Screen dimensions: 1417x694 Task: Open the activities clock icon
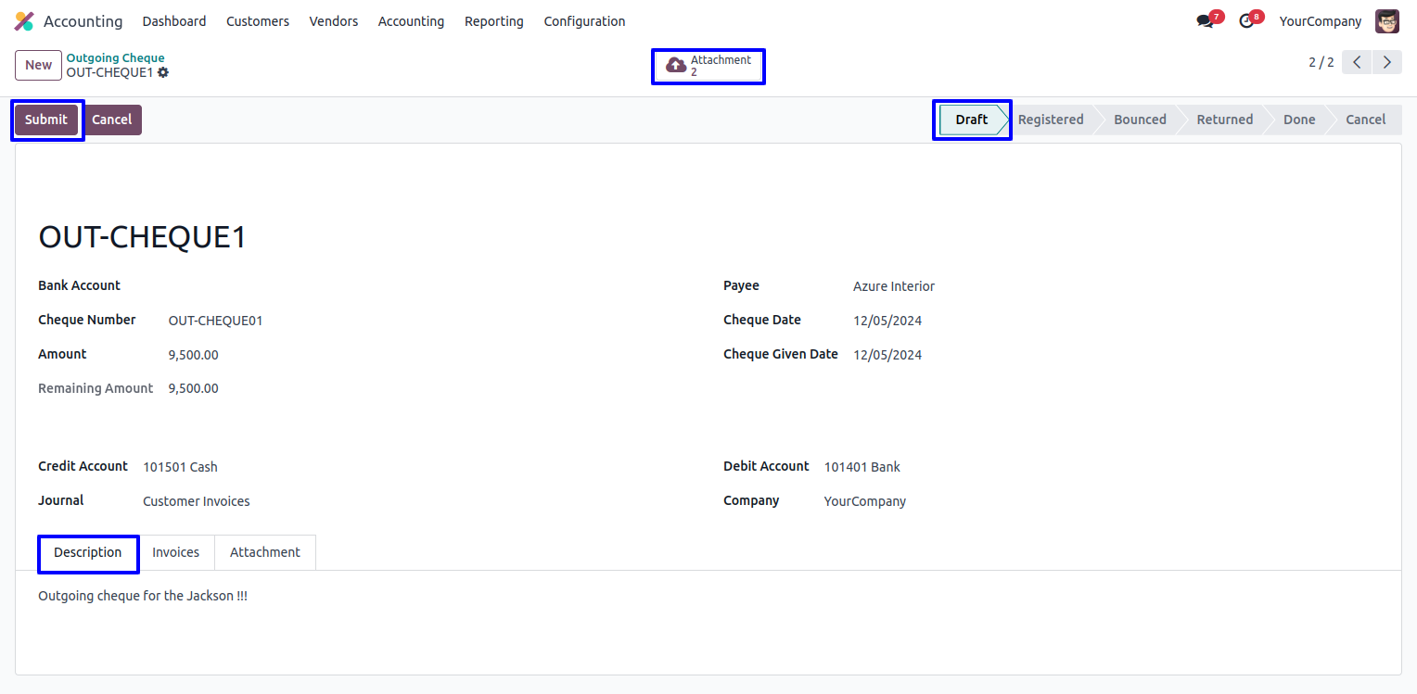pyautogui.click(x=1246, y=21)
